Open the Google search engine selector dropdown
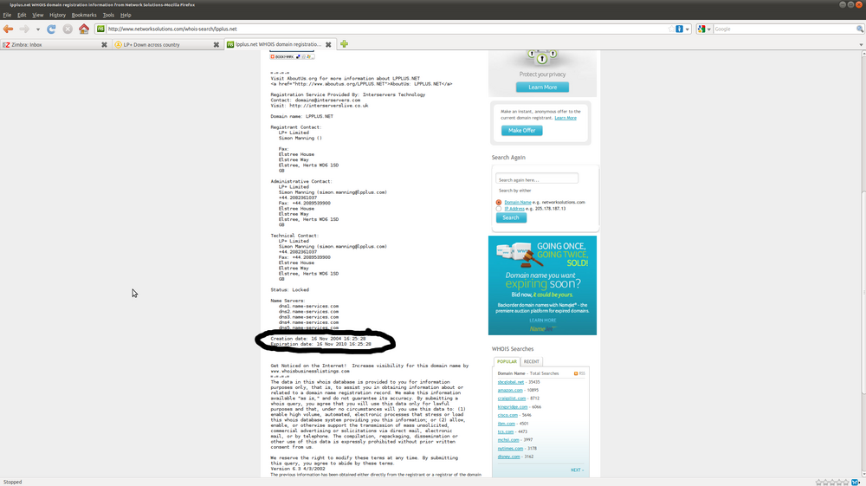The width and height of the screenshot is (866, 486). pos(703,29)
